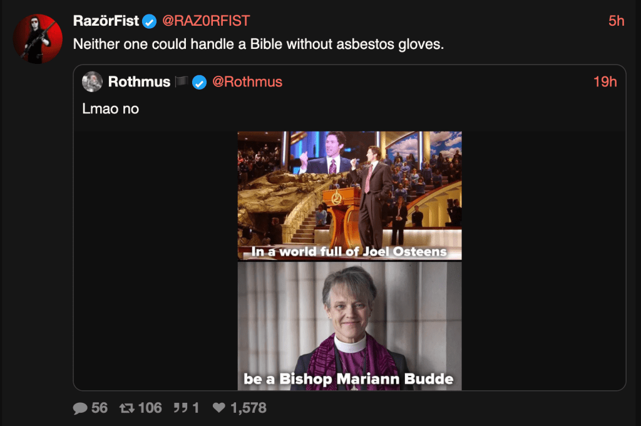The image size is (641, 426).
Task: Open the 19h quoted tweet timestamp
Action: point(605,82)
